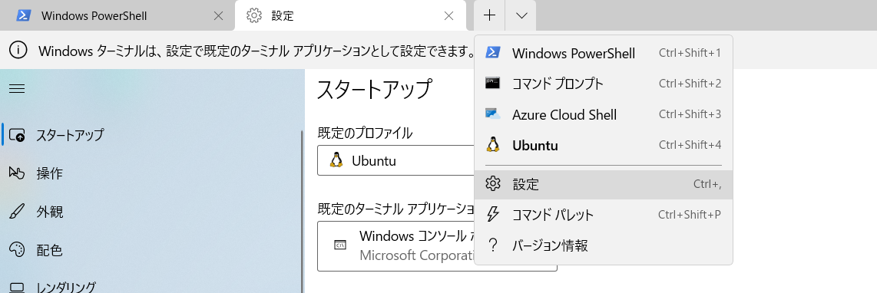Viewport: 877px width, 293px height.
Task: Click the penguin icon in profile combo box
Action: point(336,160)
